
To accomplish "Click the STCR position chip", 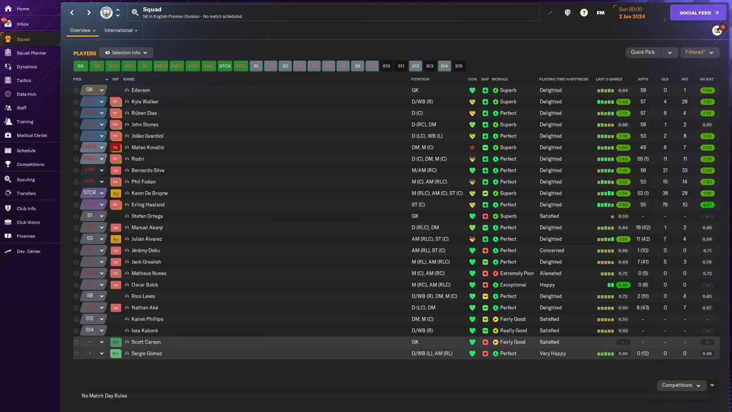I will tap(225, 66).
